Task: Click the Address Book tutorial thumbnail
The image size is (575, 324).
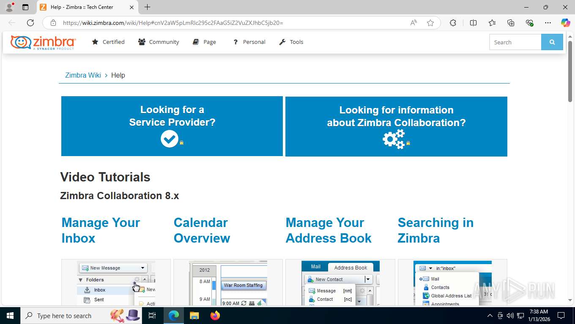Action: point(340,283)
